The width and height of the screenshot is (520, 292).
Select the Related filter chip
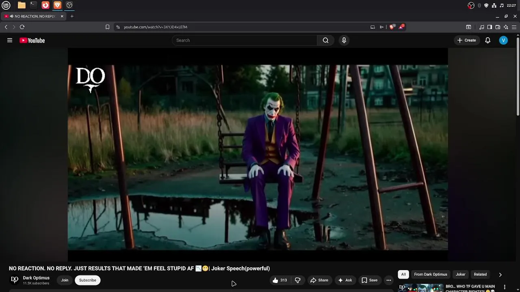(x=480, y=274)
